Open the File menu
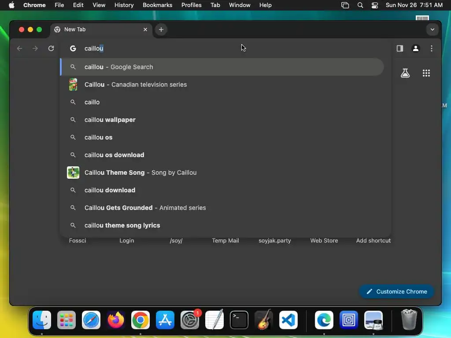The height and width of the screenshot is (338, 451). click(59, 5)
